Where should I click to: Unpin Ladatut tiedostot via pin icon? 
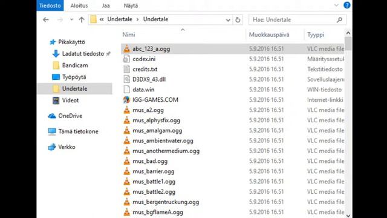click(x=108, y=54)
